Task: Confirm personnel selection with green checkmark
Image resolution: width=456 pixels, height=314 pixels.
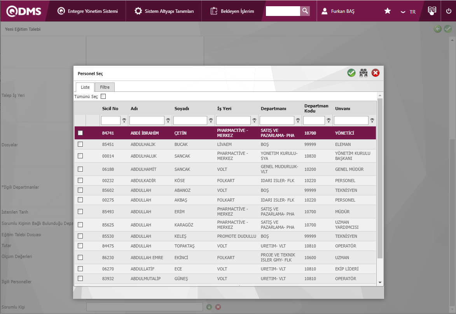Action: [351, 73]
